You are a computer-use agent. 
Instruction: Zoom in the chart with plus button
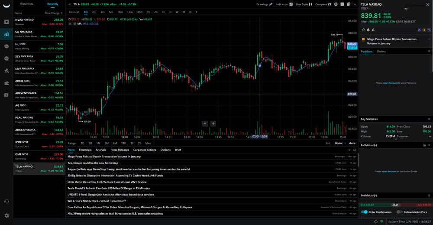point(213,124)
